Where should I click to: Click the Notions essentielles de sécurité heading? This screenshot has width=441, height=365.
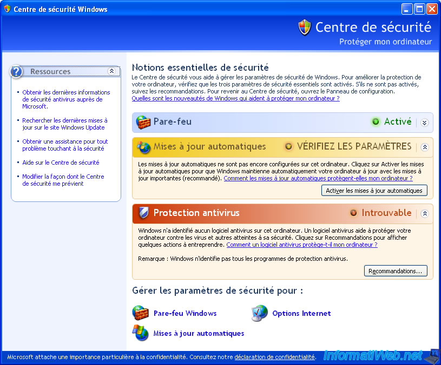pyautogui.click(x=200, y=67)
